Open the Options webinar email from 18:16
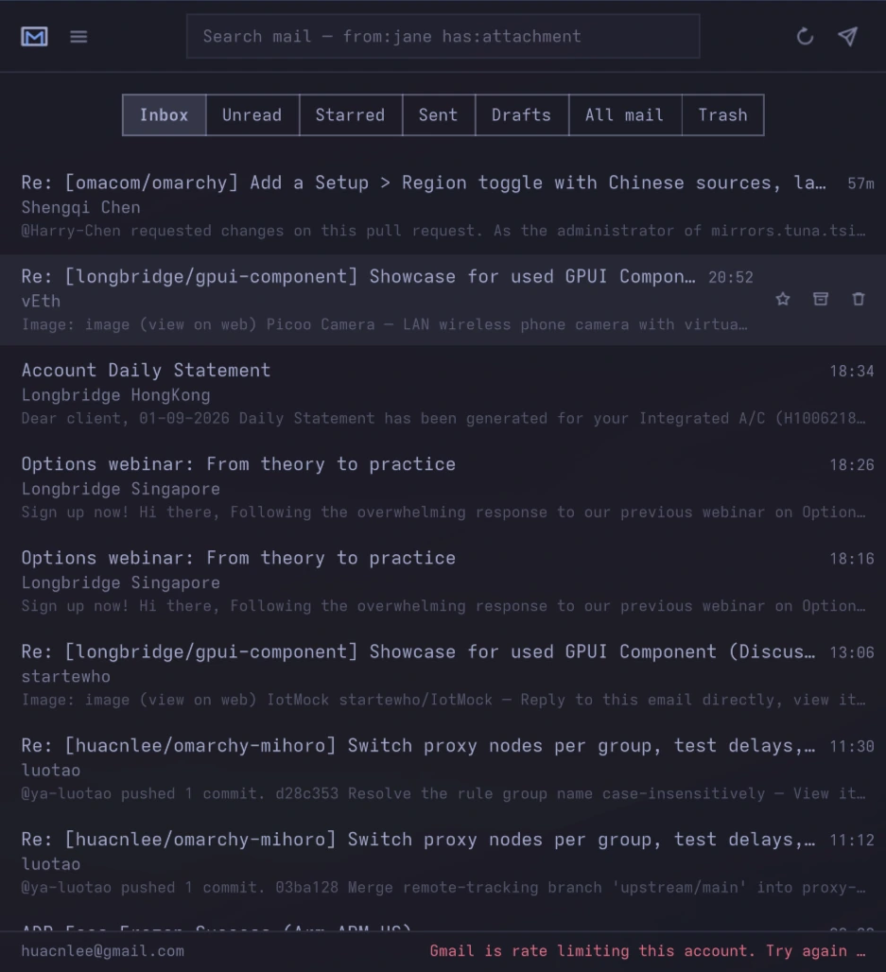886x972 pixels. click(443, 581)
